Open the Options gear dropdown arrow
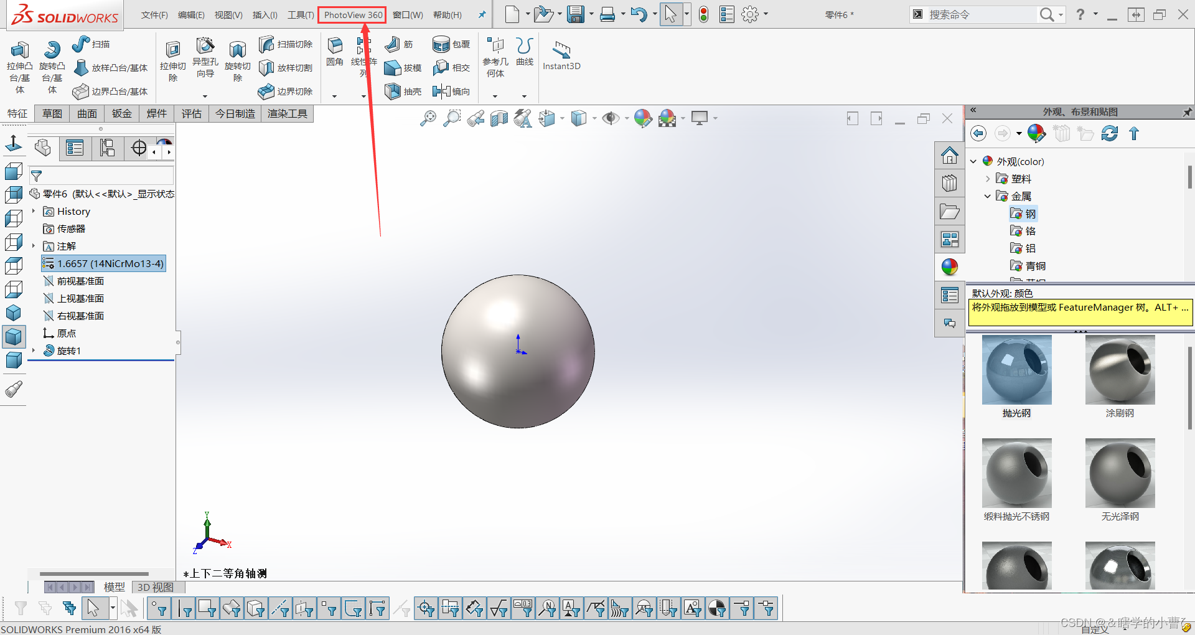Screen dimensions: 1195x635 pyautogui.click(x=766, y=14)
